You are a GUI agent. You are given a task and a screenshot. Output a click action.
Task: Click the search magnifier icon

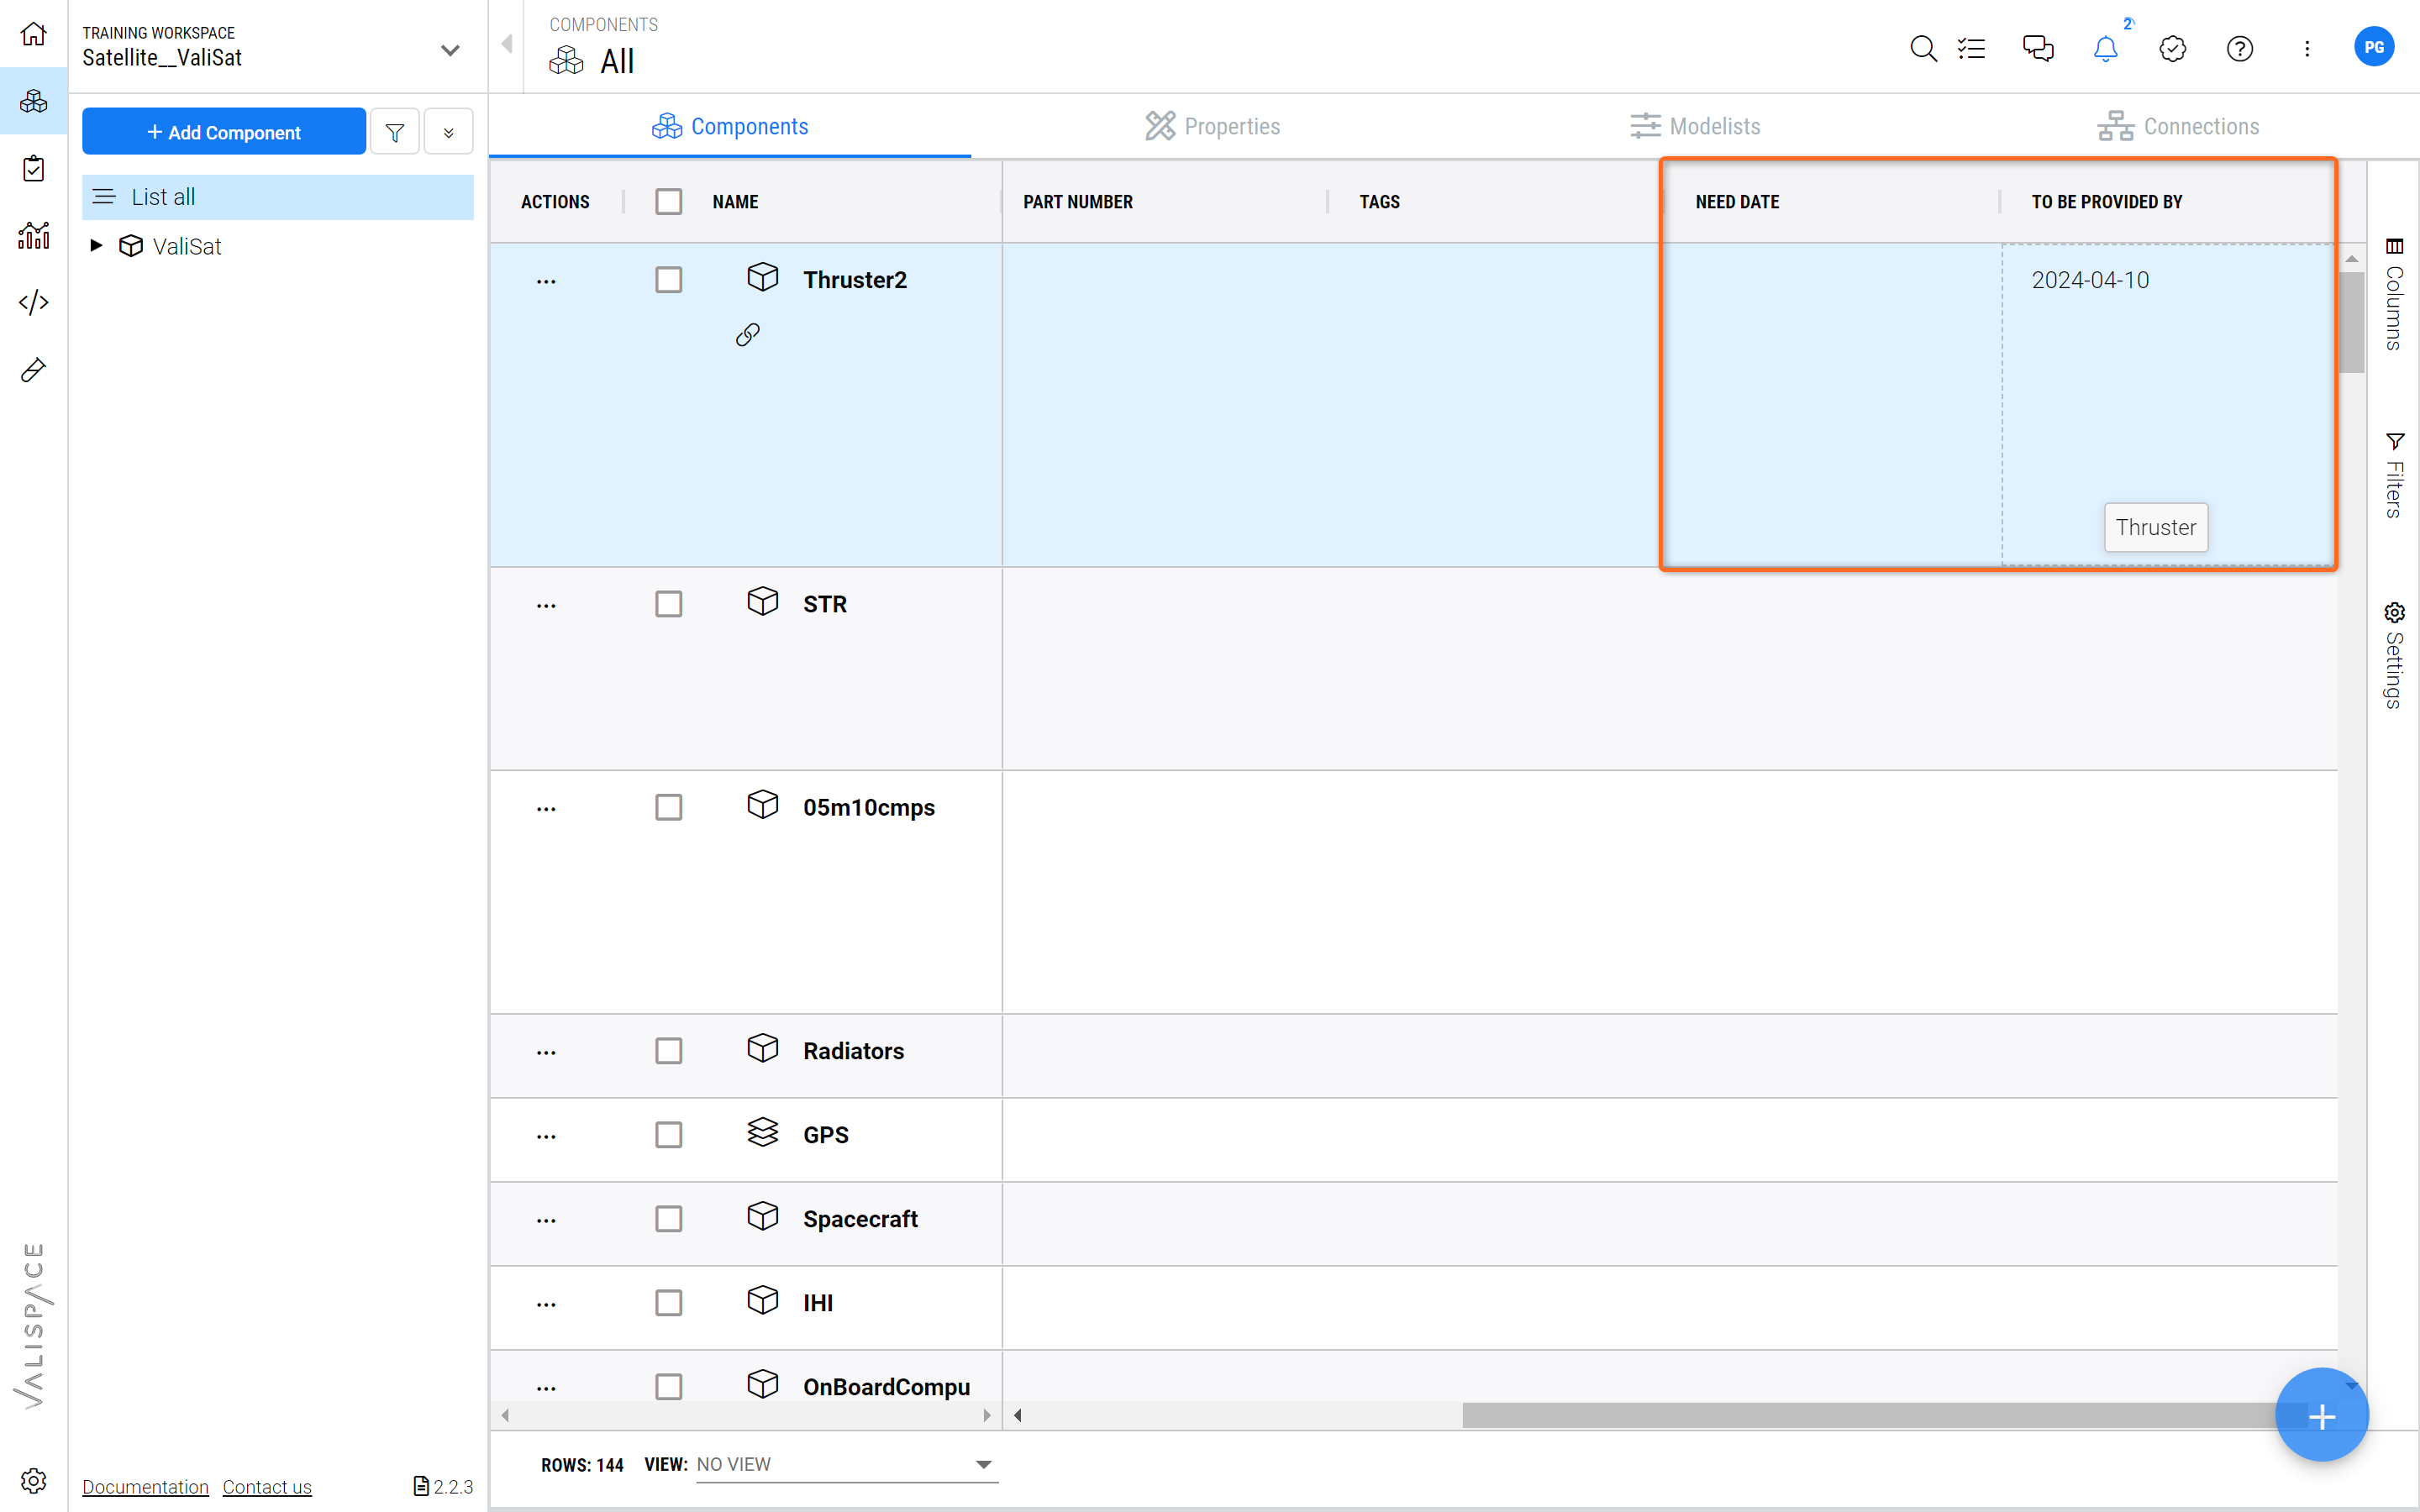(1922, 48)
